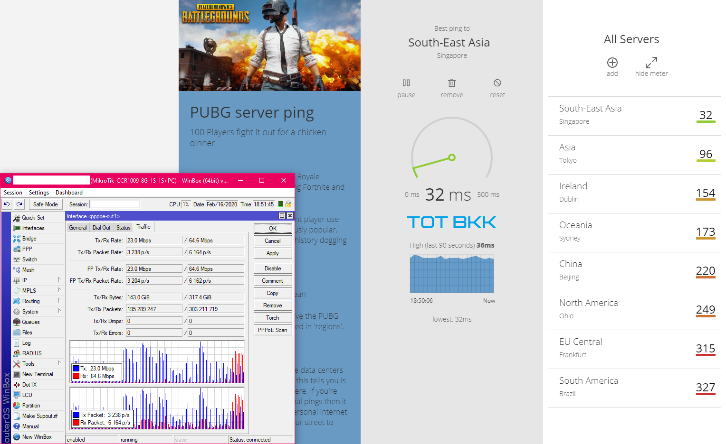This screenshot has width=726, height=444.
Task: Switch to the Status tab
Action: pyautogui.click(x=124, y=228)
